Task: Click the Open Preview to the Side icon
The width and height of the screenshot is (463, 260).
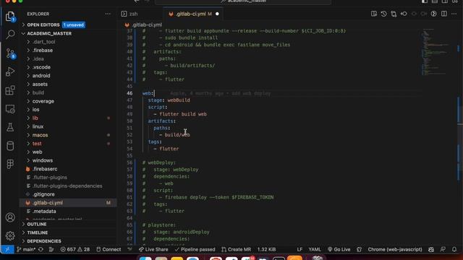Action: [374, 14]
